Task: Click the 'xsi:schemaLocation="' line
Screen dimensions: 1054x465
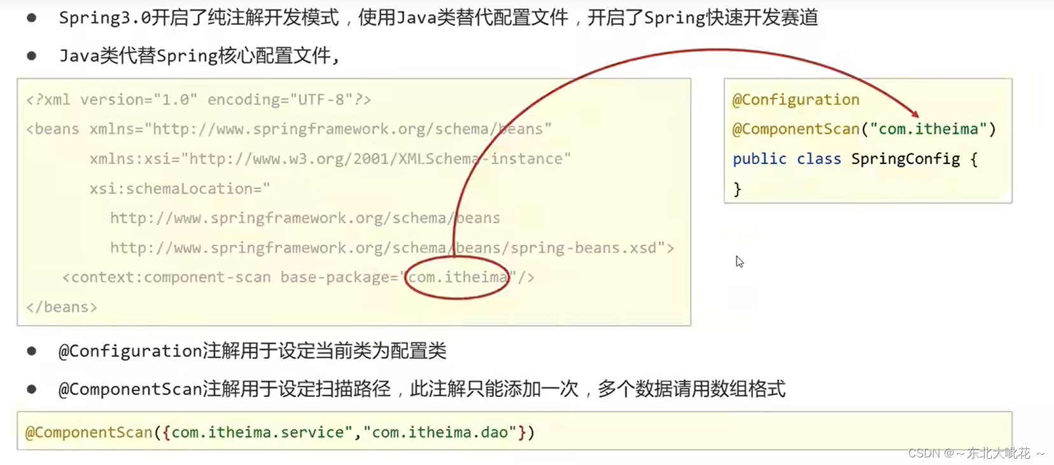Action: pos(179,189)
